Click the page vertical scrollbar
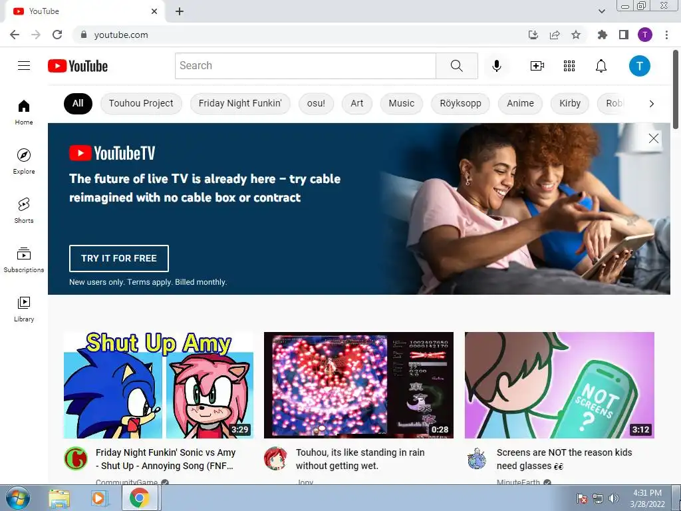The image size is (681, 511). coord(676,90)
